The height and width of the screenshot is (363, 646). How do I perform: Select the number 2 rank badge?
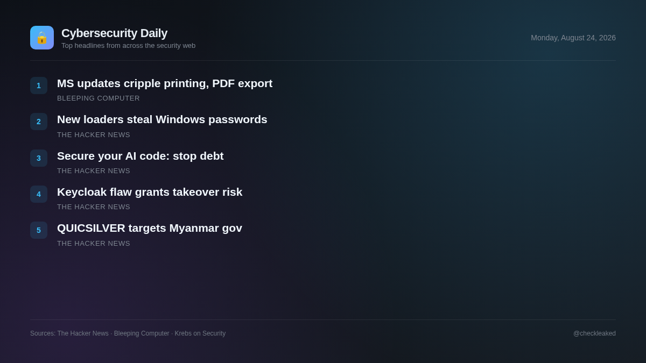click(x=39, y=122)
